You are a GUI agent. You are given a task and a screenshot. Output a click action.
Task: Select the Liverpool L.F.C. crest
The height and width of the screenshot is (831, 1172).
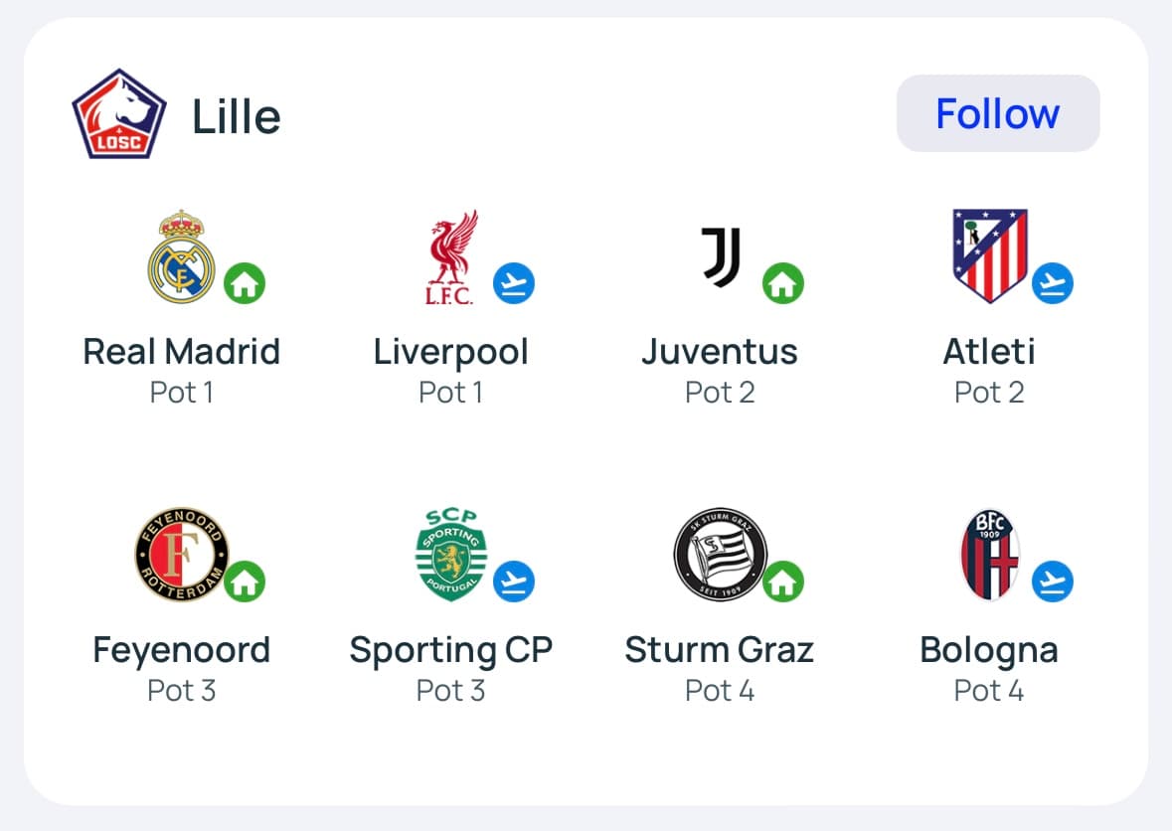click(x=449, y=257)
